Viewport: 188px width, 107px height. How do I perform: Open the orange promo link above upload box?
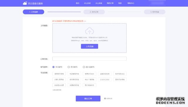pyautogui.click(x=69, y=21)
